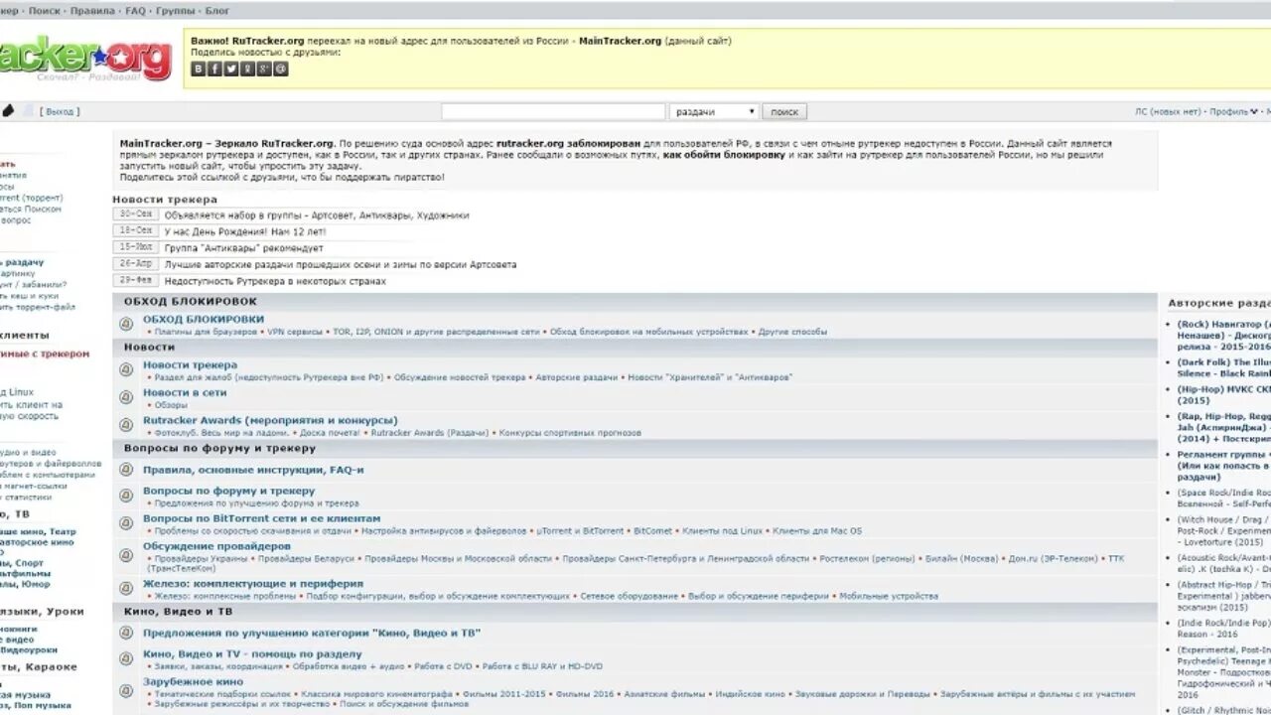
Task: Click the поиск search button
Action: pyautogui.click(x=784, y=112)
